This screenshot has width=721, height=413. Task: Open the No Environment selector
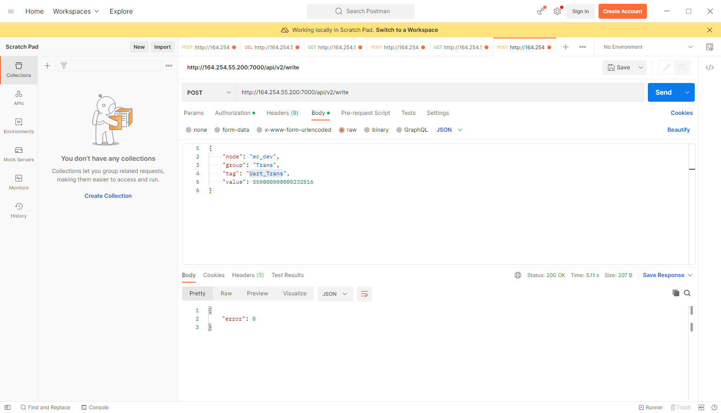tap(647, 47)
